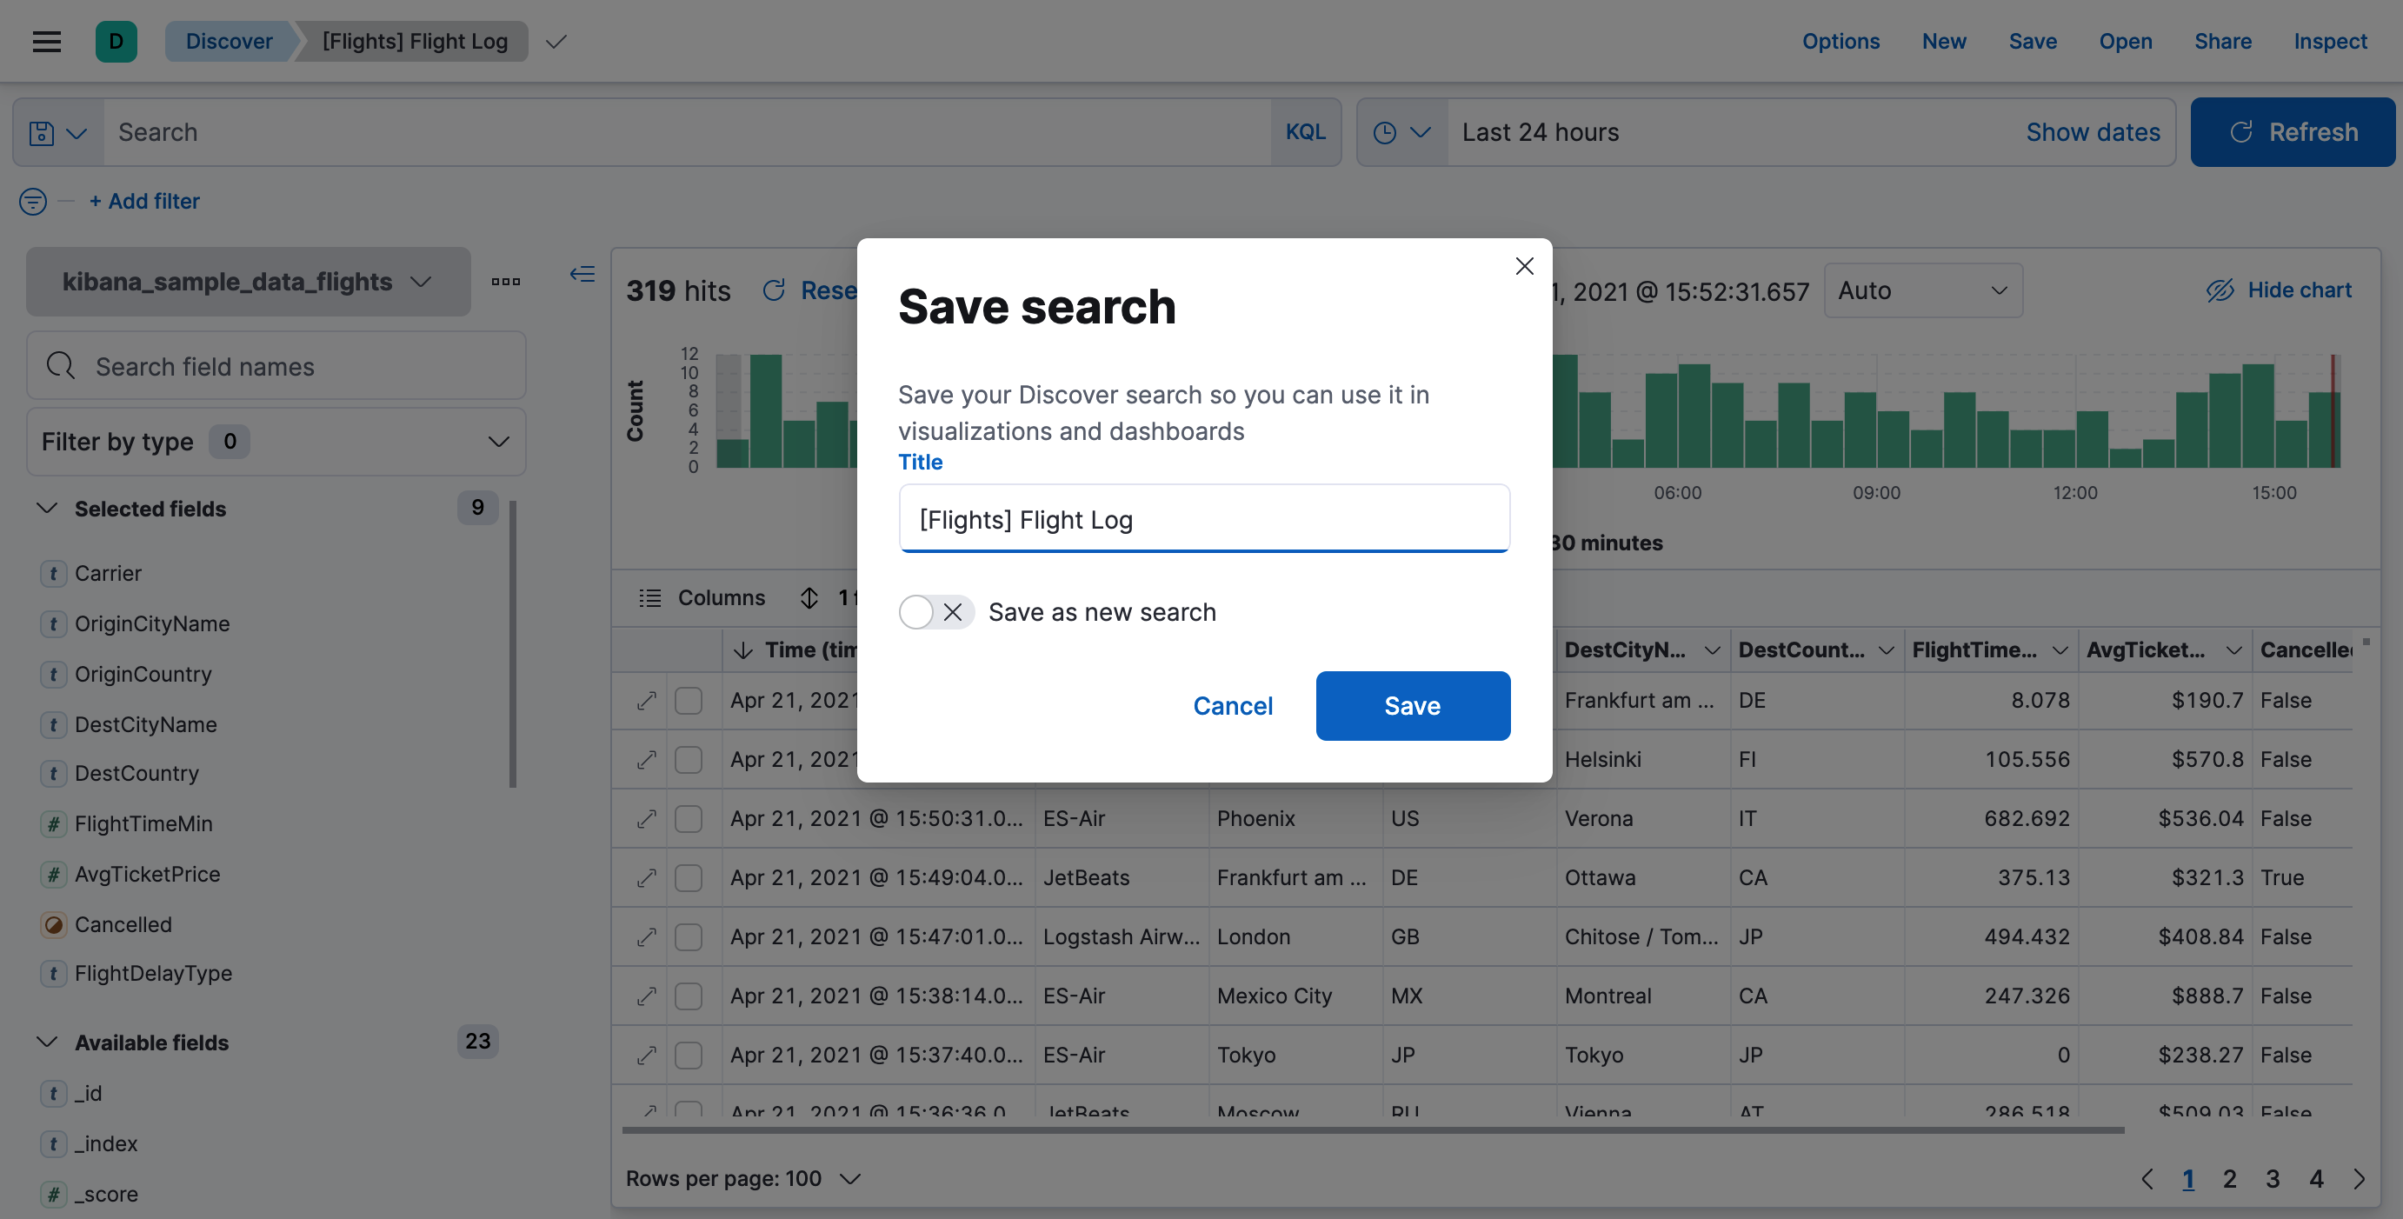Click the Show dates link
Screen dimensions: 2403x1219
2093,131
